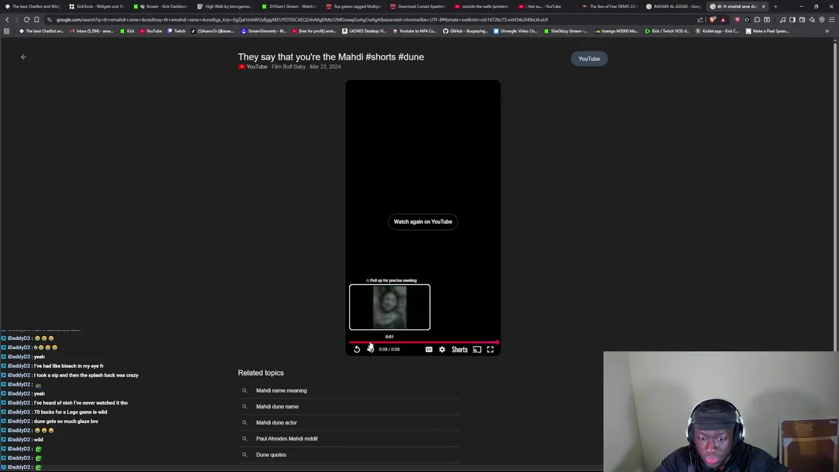839x472 pixels.
Task: Open the browser hamburger main menu
Action: point(831,20)
